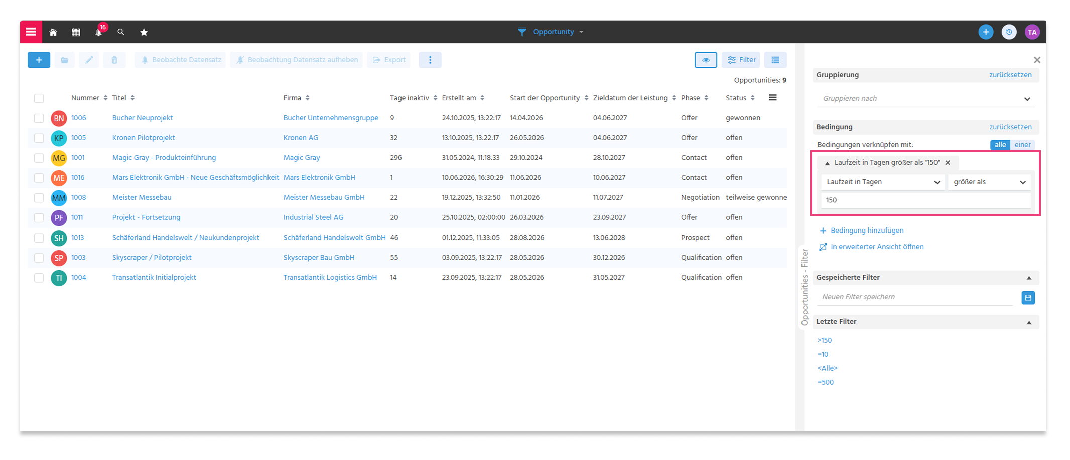Open the Opportunity module dropdown

click(x=553, y=32)
